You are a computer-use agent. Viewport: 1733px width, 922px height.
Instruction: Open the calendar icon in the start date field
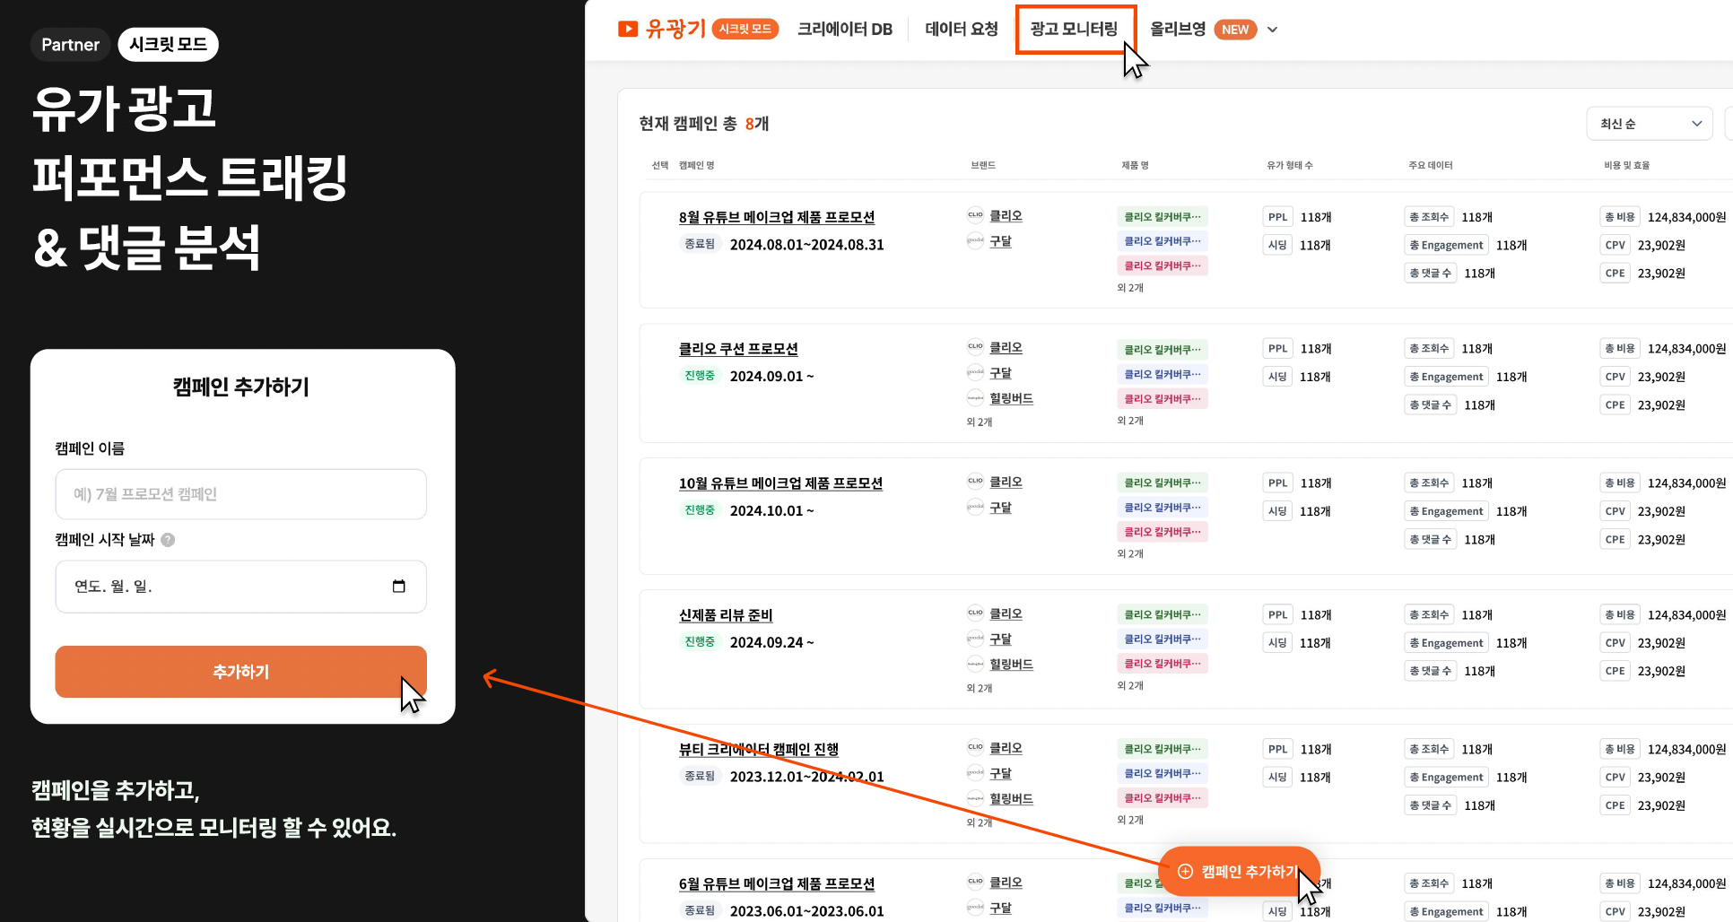pos(399,586)
